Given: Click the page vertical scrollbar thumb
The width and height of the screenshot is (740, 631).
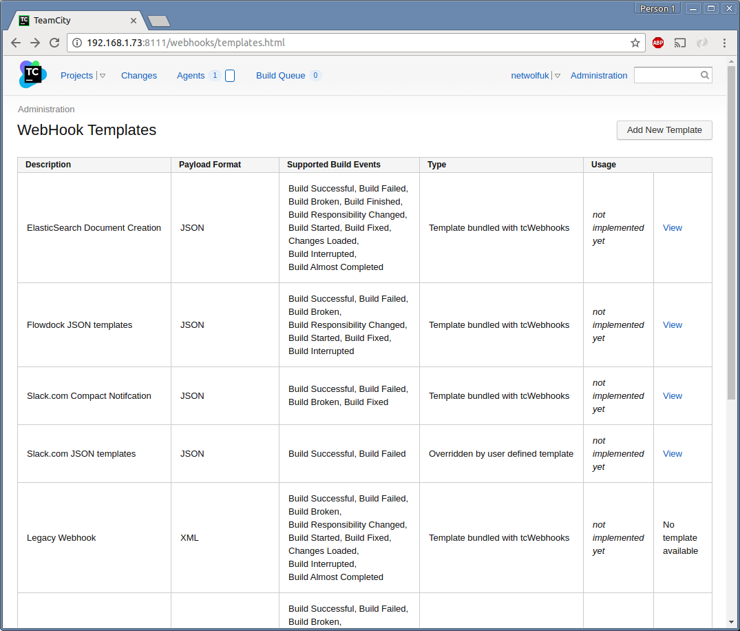Looking at the screenshot, I should [x=731, y=232].
